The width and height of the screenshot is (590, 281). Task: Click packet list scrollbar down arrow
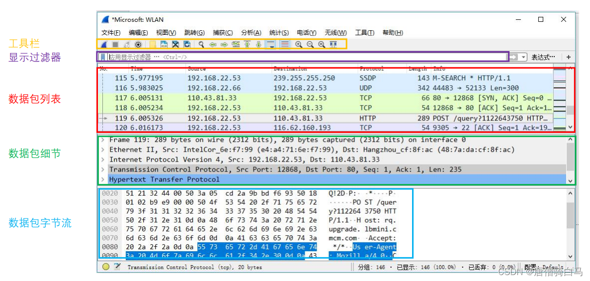tap(570, 127)
